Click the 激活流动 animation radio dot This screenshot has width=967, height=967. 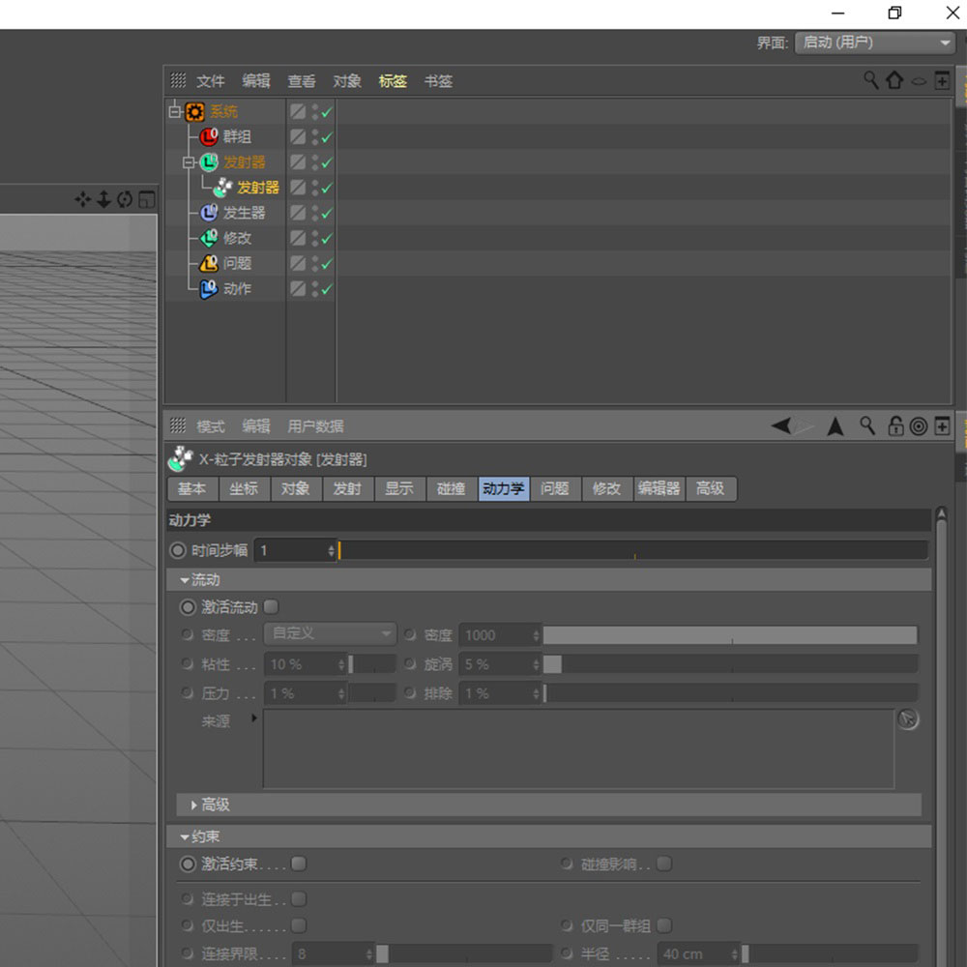coord(188,607)
